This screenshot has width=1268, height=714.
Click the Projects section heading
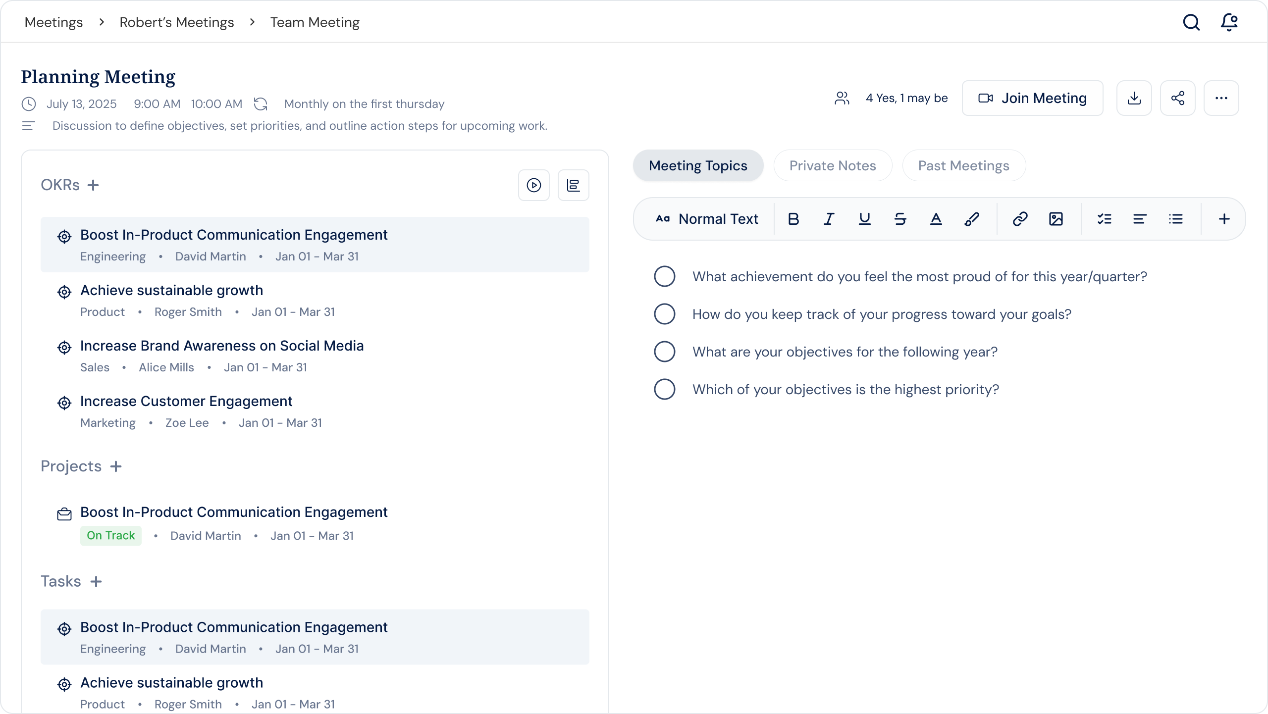71,466
